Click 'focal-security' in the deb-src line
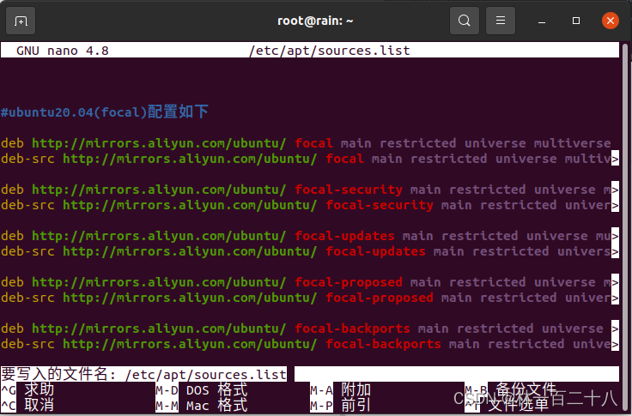632x416 pixels. (x=380, y=205)
